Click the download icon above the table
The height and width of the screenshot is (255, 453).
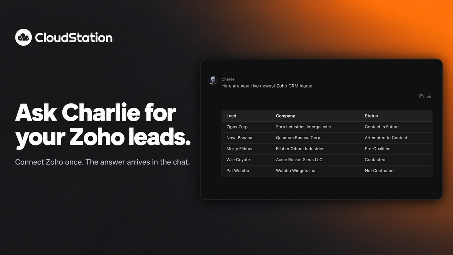coord(429,96)
